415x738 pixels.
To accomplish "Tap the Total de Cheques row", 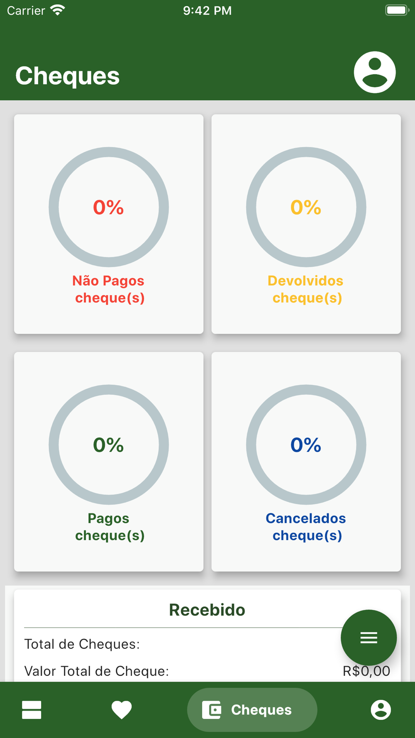I will pos(207,644).
